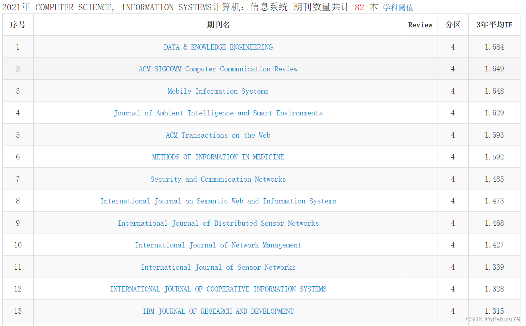Viewport: 526px width, 326px height.
Task: Select the IF value 1.473
Action: (494, 201)
